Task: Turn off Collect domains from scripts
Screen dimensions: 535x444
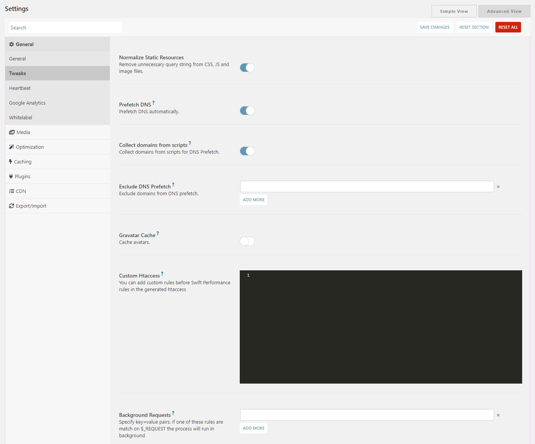Action: (x=247, y=151)
